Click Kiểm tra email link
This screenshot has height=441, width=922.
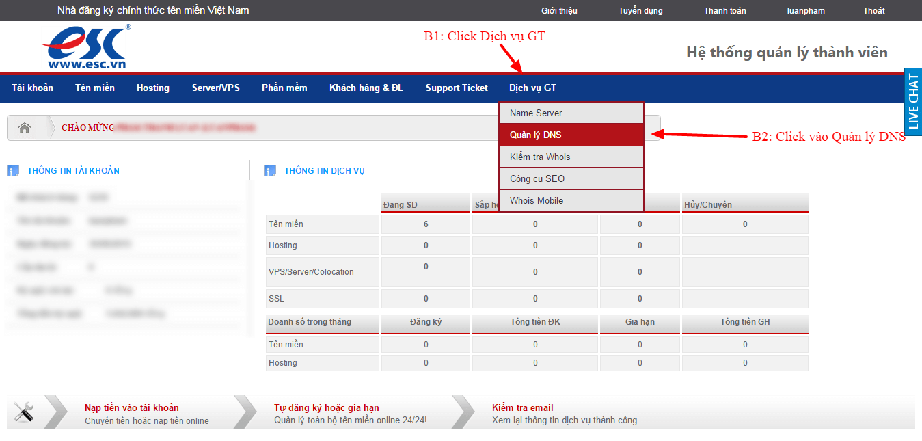click(523, 407)
